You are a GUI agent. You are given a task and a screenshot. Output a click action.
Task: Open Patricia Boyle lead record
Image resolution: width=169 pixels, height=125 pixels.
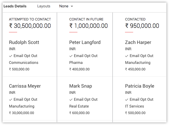(x=139, y=86)
